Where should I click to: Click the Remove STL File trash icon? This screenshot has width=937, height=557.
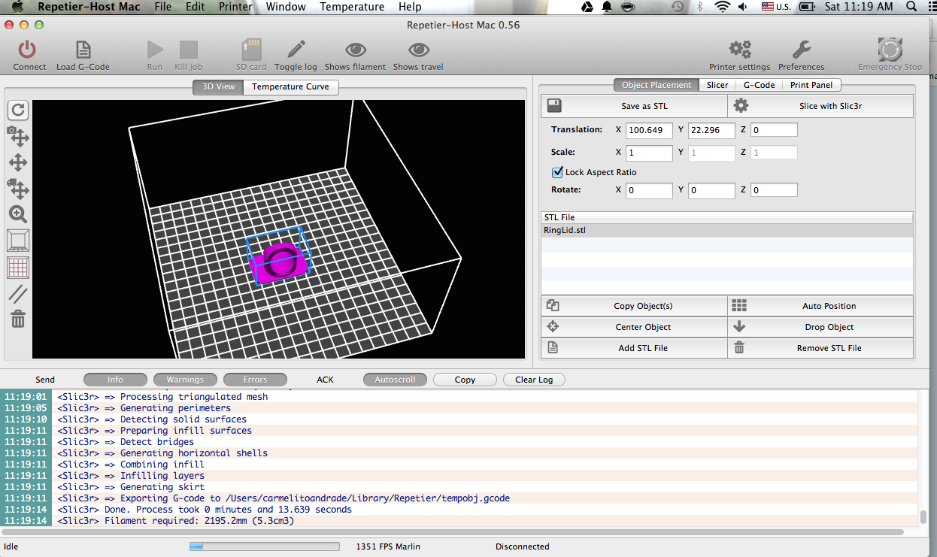[x=739, y=348]
